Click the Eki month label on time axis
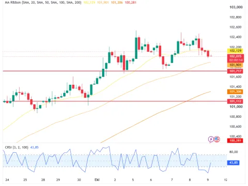Viewport: 248px width, 186px height. click(97, 180)
